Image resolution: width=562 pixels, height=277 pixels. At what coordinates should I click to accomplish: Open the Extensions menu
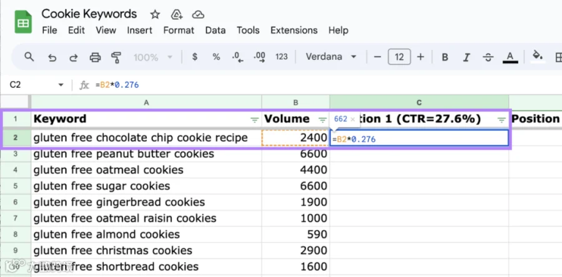point(294,31)
